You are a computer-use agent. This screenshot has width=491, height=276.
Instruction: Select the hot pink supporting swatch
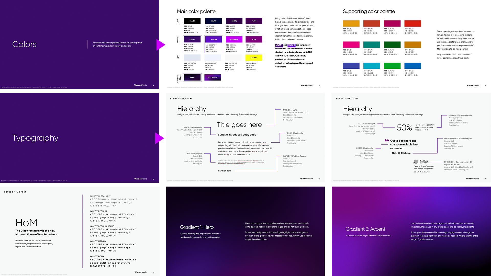(x=351, y=44)
